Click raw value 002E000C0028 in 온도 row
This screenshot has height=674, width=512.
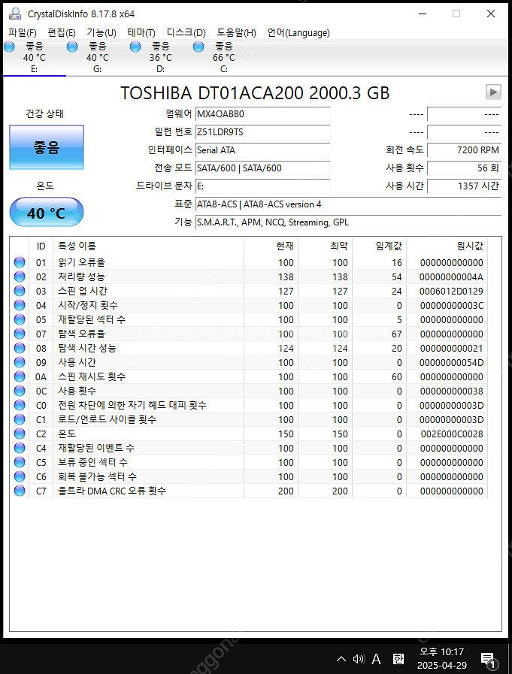[452, 434]
